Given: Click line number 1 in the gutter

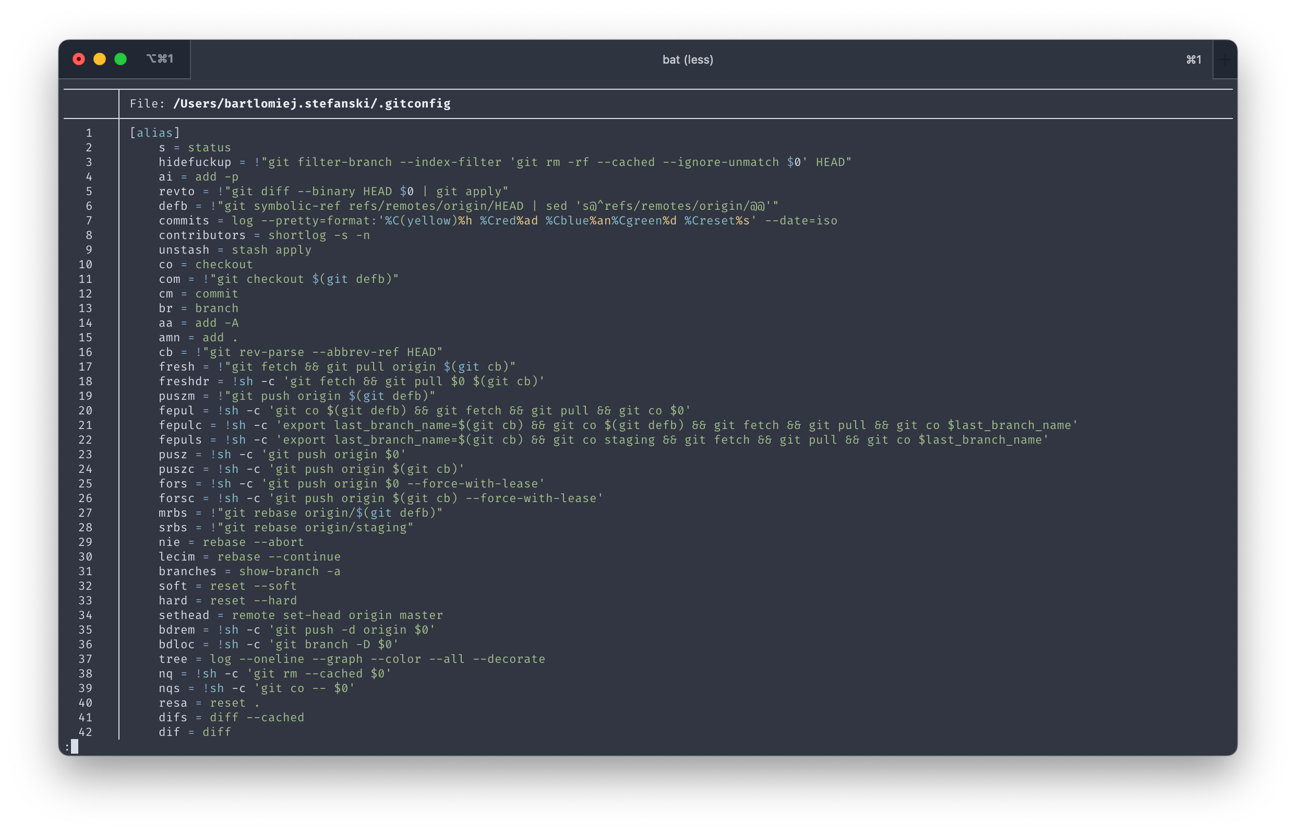Looking at the screenshot, I should click(89, 132).
